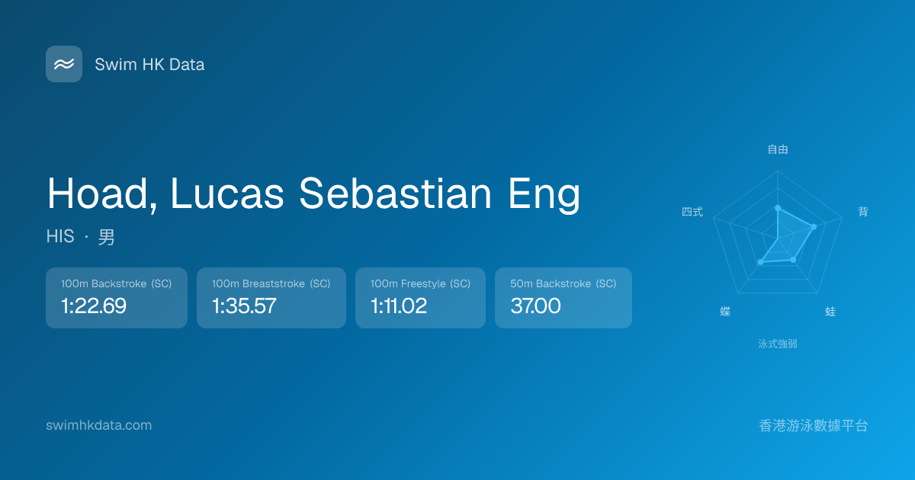Open the swimhkdata.com link
The width and height of the screenshot is (915, 480).
click(x=99, y=425)
